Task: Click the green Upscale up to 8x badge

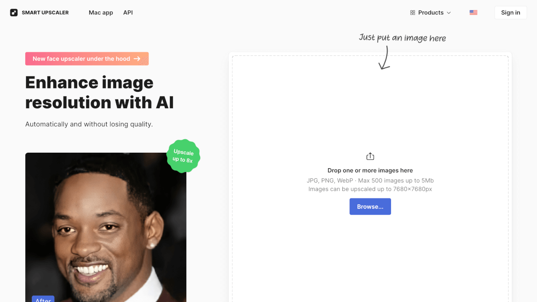Action: (x=183, y=156)
